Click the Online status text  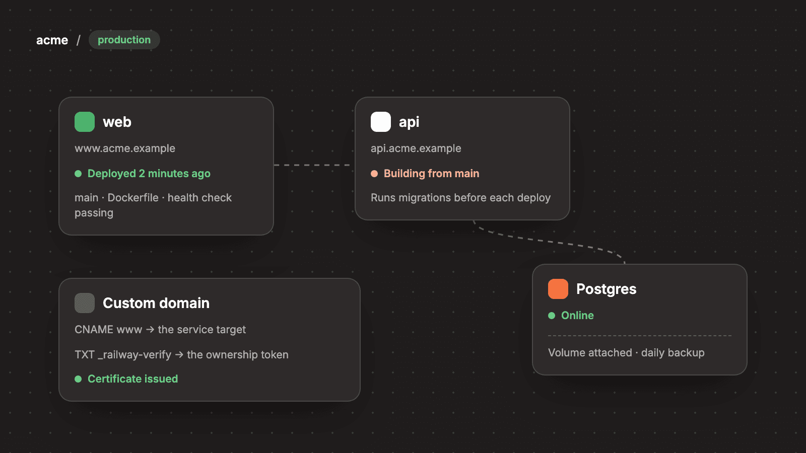click(x=577, y=316)
